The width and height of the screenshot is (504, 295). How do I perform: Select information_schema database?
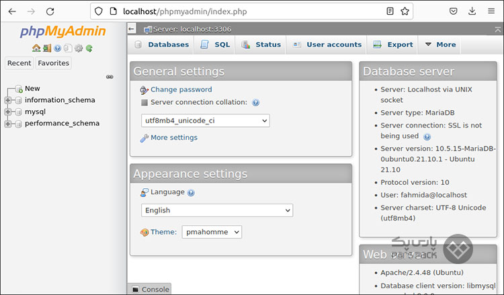60,100
